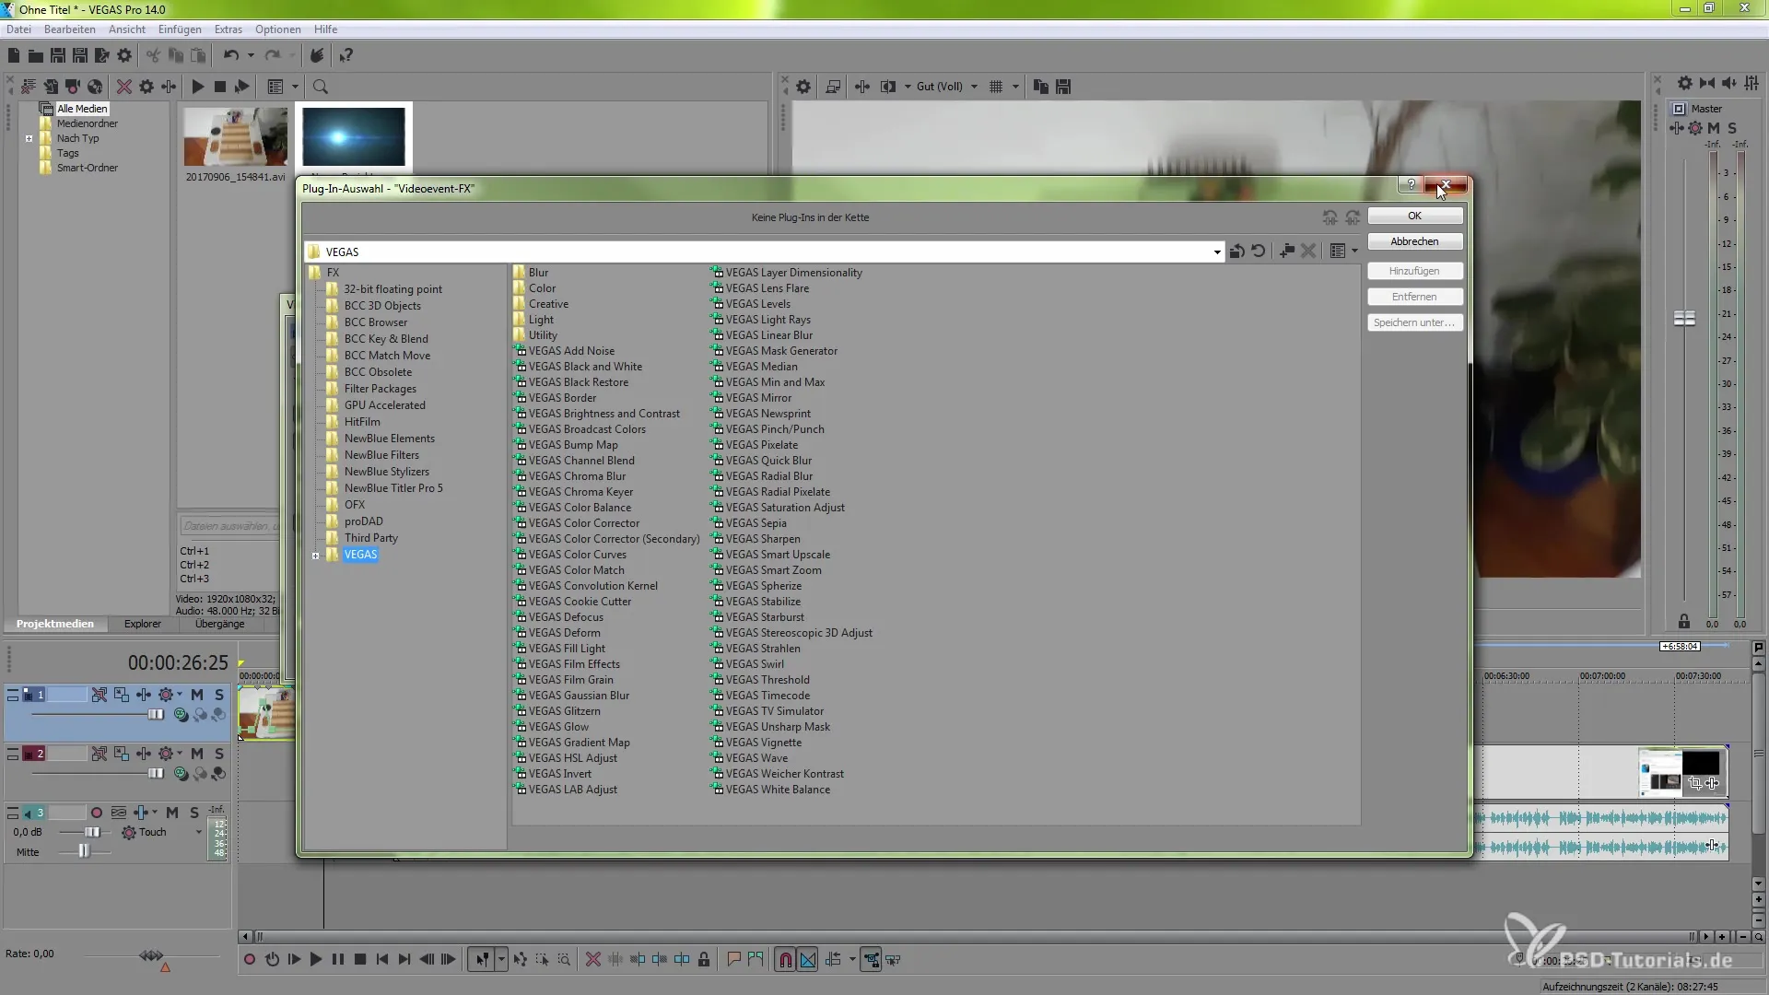Confirm plug-in dialog with OK
The image size is (1769, 995).
click(x=1415, y=216)
